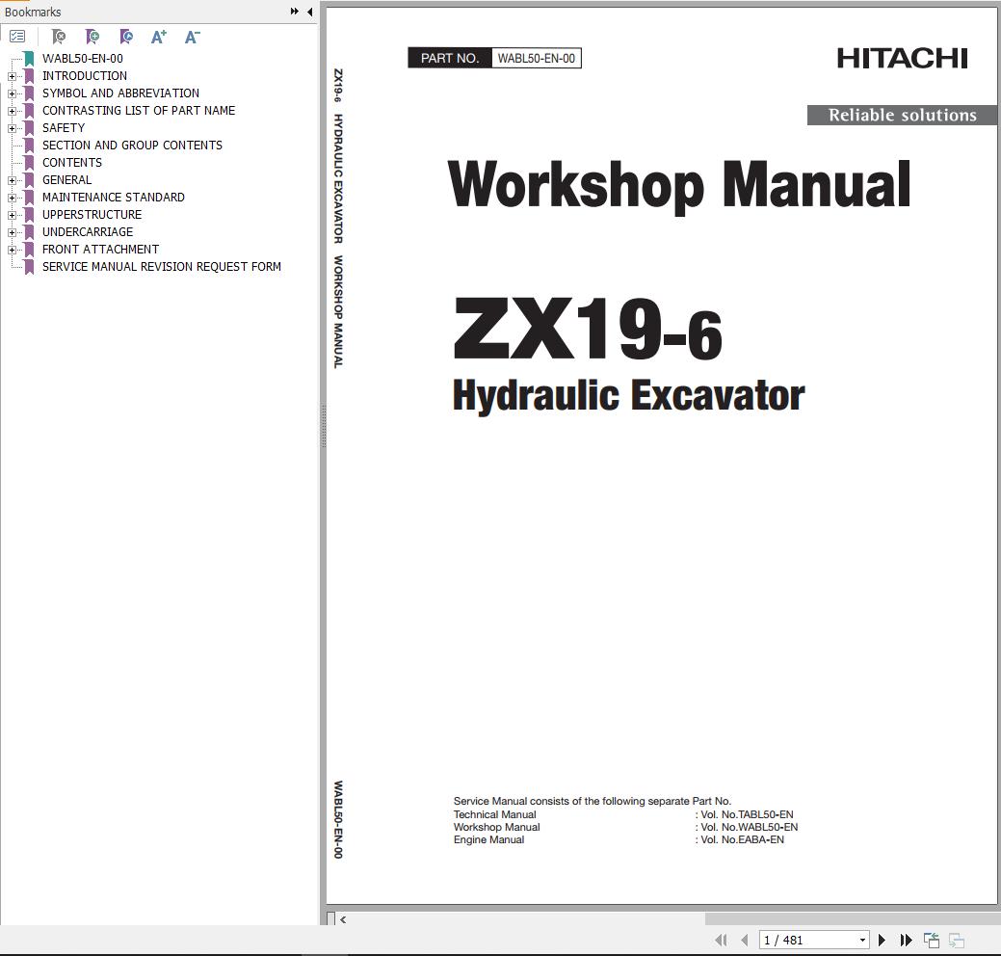
Task: Click the find current bookmark icon
Action: pyautogui.click(x=126, y=37)
